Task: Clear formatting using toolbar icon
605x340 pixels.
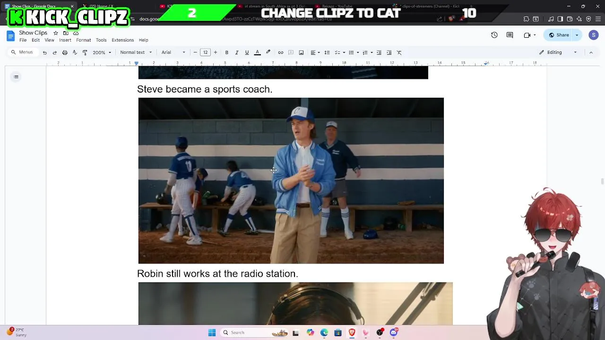Action: [x=399, y=52]
